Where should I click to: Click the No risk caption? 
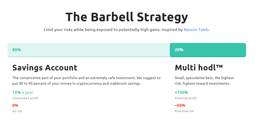[17, 111]
